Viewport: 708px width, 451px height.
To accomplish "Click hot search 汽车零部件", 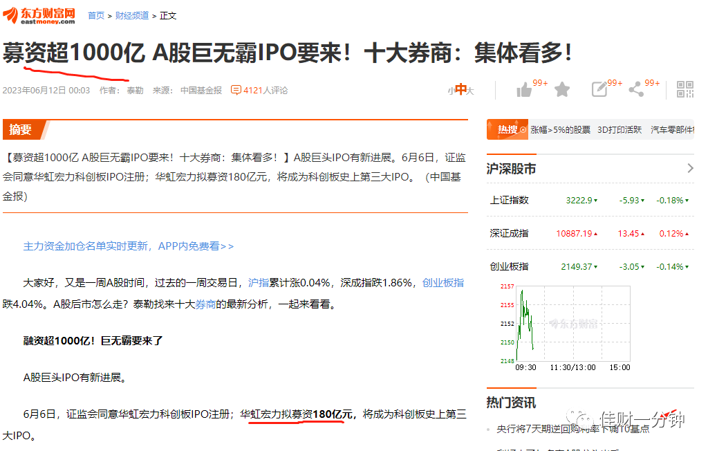I will tap(672, 129).
